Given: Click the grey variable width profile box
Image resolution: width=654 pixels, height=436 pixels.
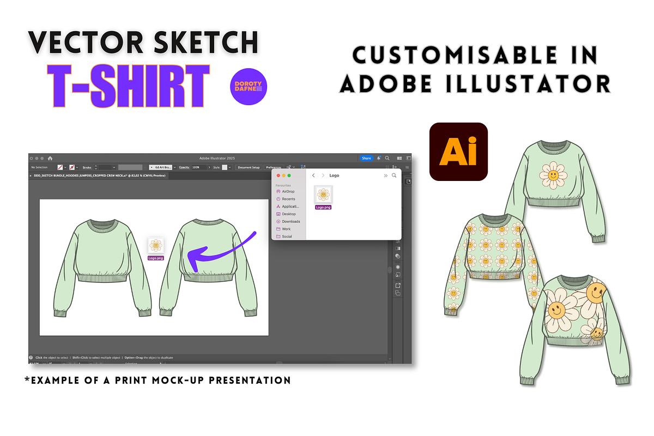Looking at the screenshot, I should tap(130, 167).
